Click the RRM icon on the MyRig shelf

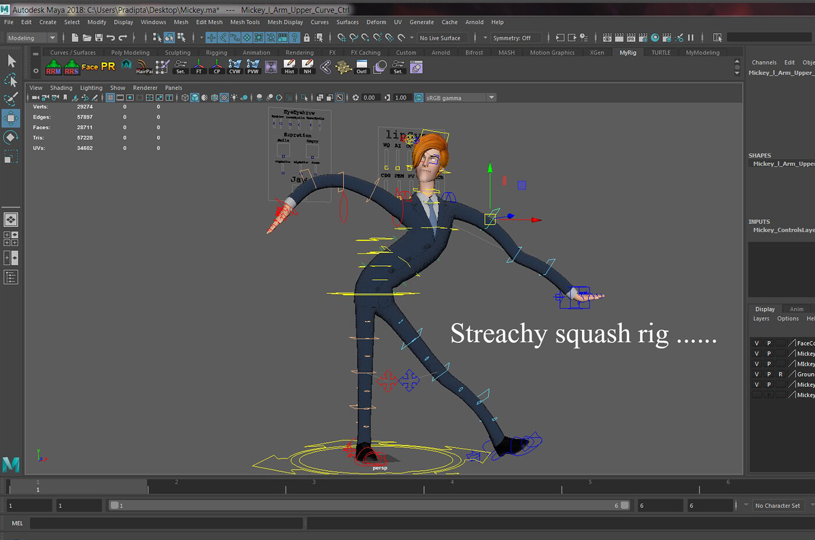(x=53, y=67)
